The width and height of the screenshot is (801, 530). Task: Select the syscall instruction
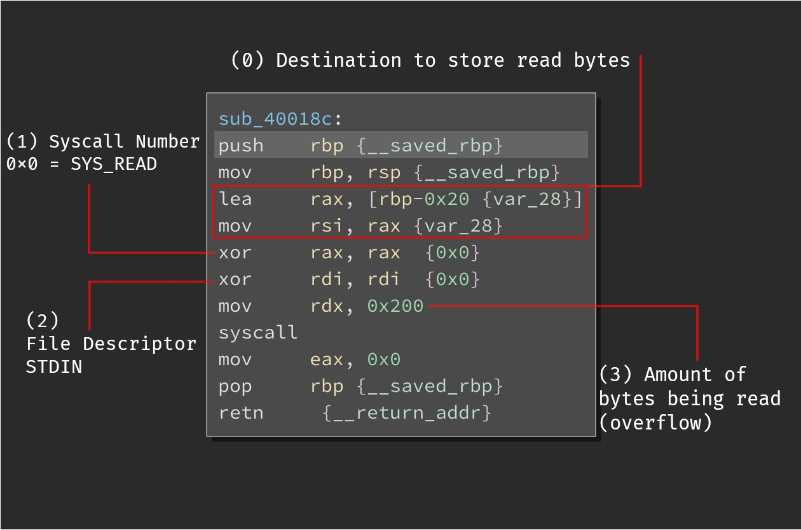(x=257, y=333)
